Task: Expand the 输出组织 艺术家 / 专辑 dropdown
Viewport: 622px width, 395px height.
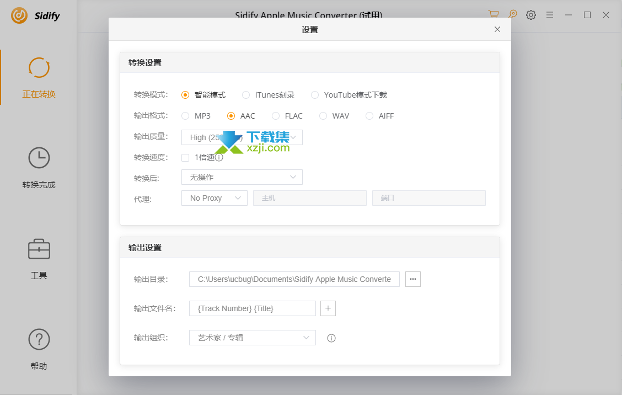Action: click(253, 338)
